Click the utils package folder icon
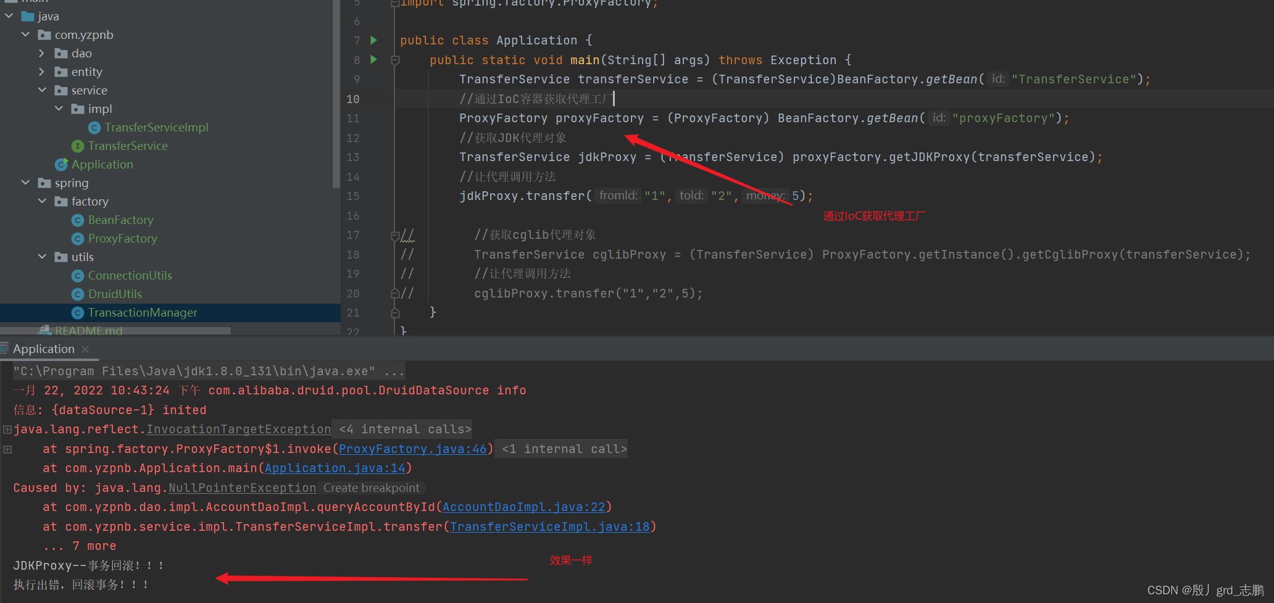The height and width of the screenshot is (603, 1274). 61,257
